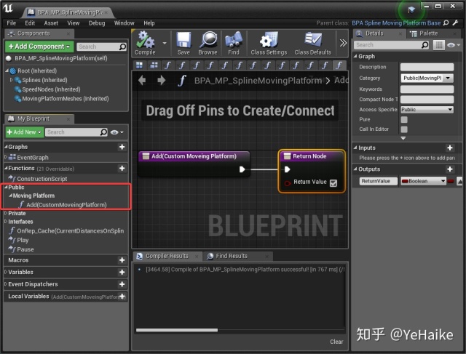This screenshot has width=466, height=354.
Task: Open the Edit menu
Action: [x=30, y=23]
